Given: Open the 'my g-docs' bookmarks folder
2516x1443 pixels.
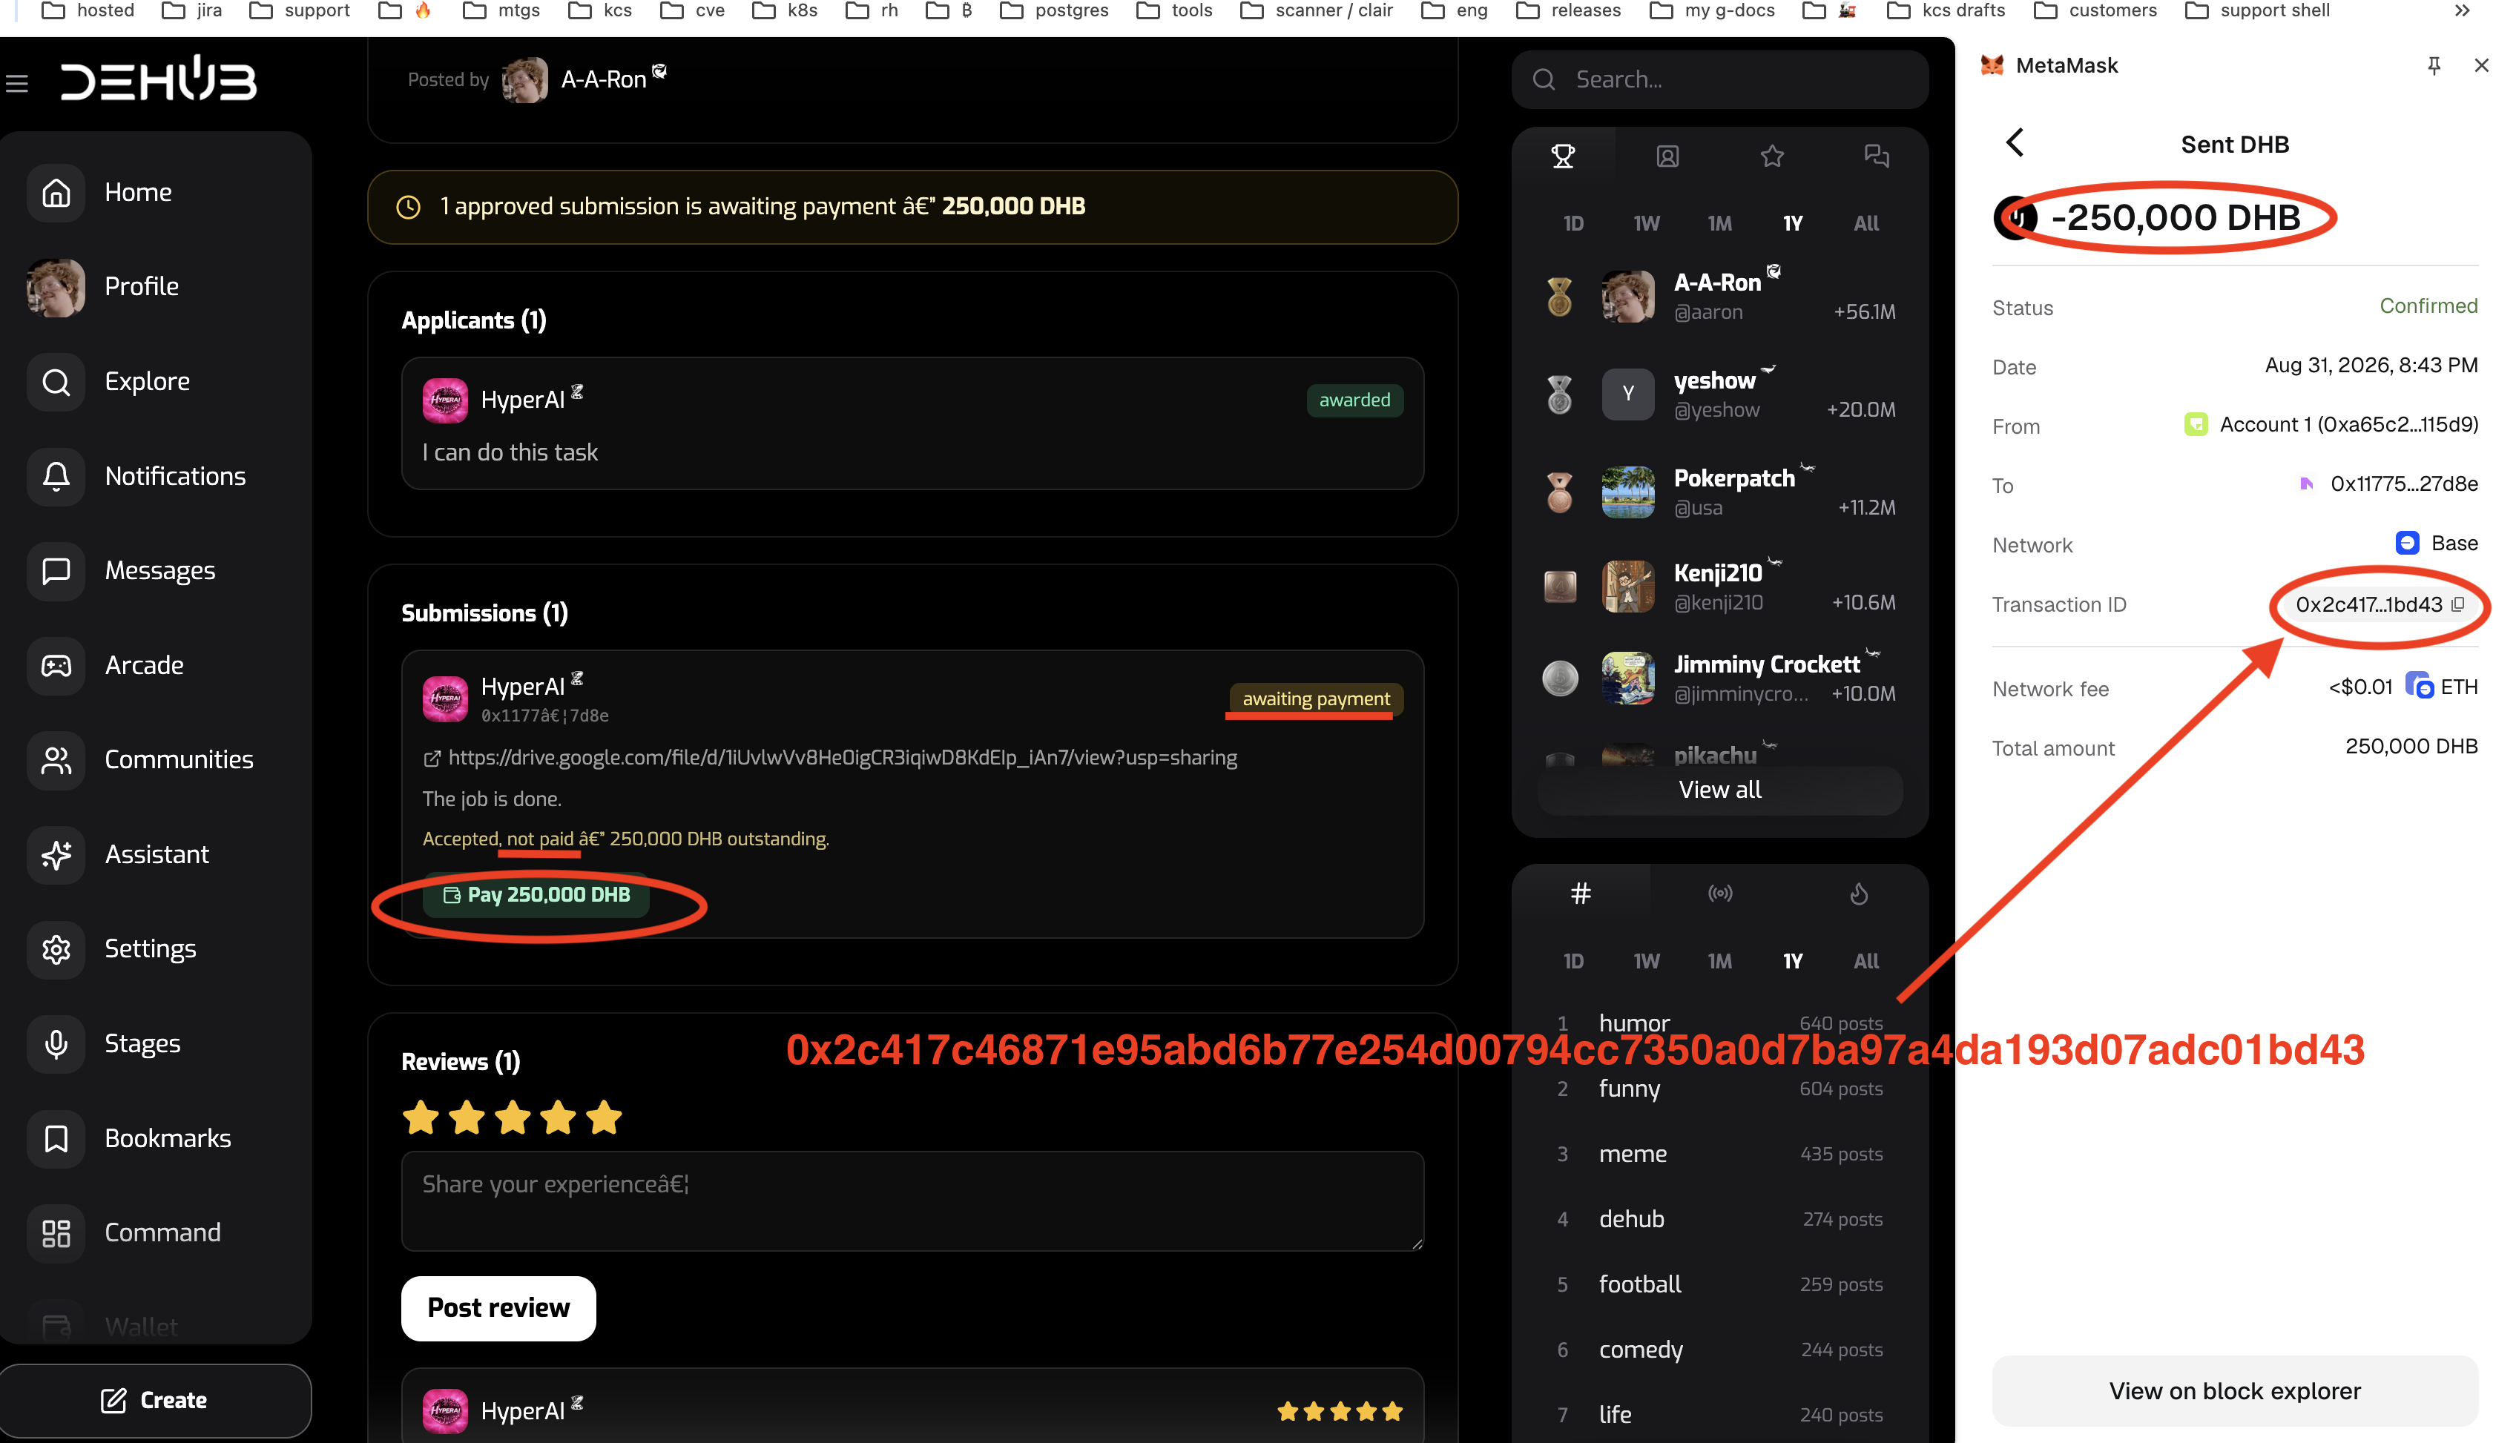Looking at the screenshot, I should [x=1712, y=11].
